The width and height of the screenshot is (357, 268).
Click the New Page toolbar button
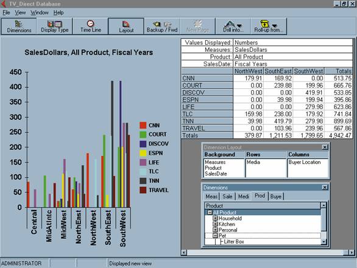click(197, 26)
